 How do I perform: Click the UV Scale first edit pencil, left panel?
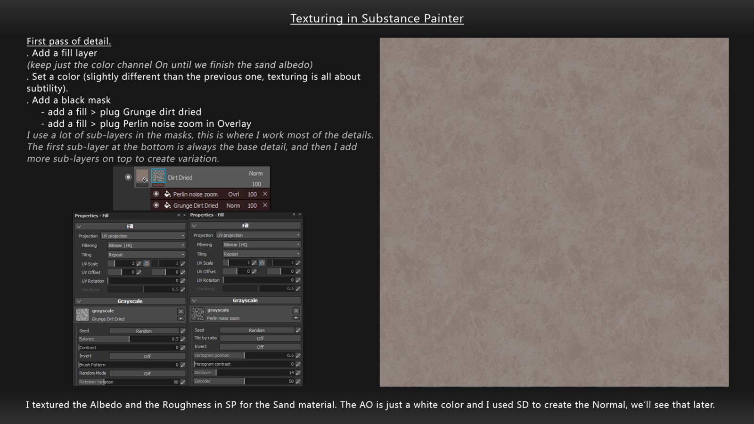click(139, 263)
